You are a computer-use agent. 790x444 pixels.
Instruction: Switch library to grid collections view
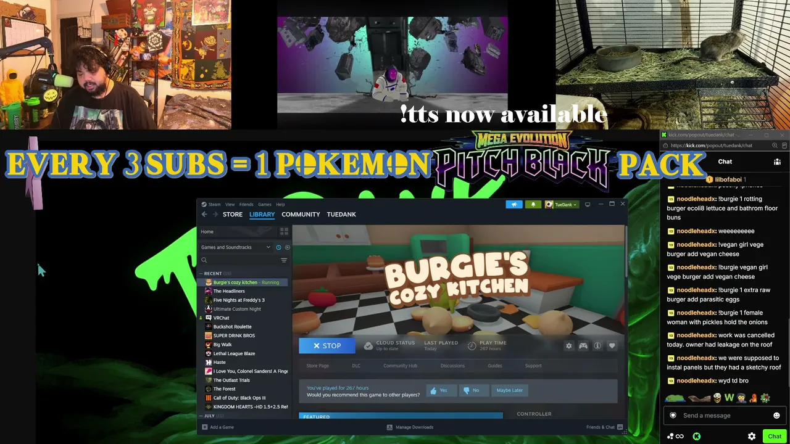[x=284, y=231]
